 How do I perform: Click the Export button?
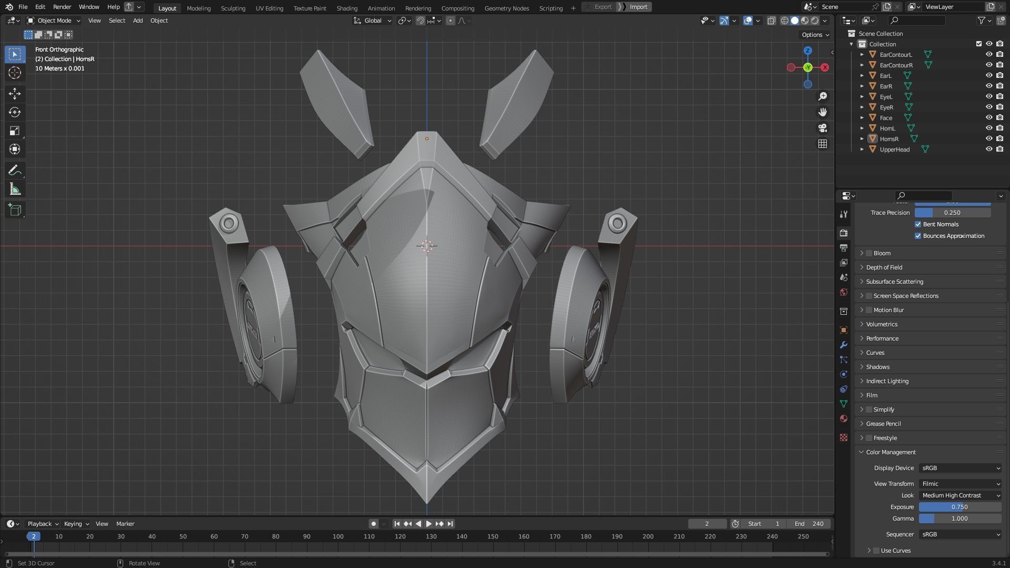click(603, 7)
